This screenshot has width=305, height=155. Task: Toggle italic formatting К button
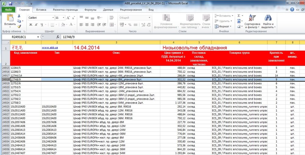[35, 25]
